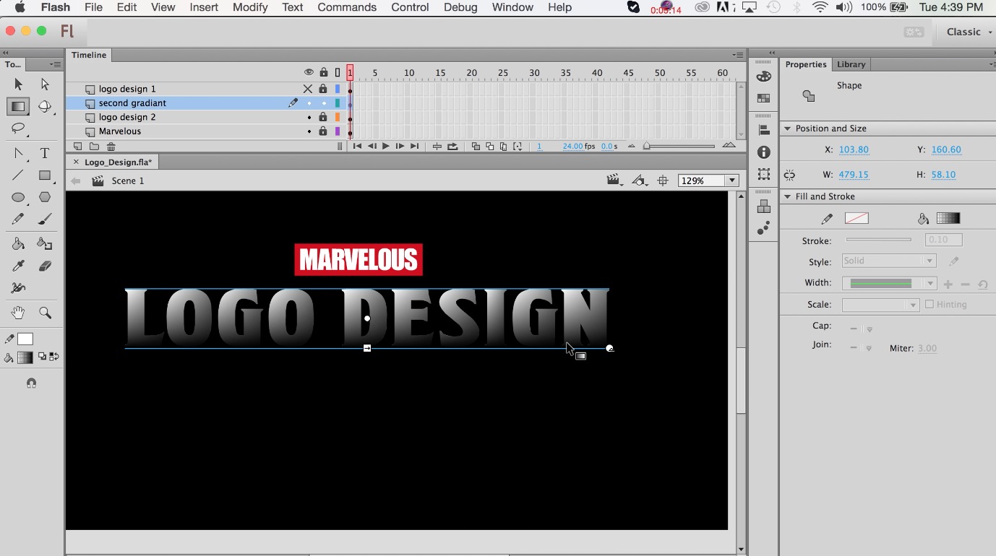996x556 pixels.
Task: Select the Logo_Design.fla document tab
Action: pyautogui.click(x=117, y=162)
